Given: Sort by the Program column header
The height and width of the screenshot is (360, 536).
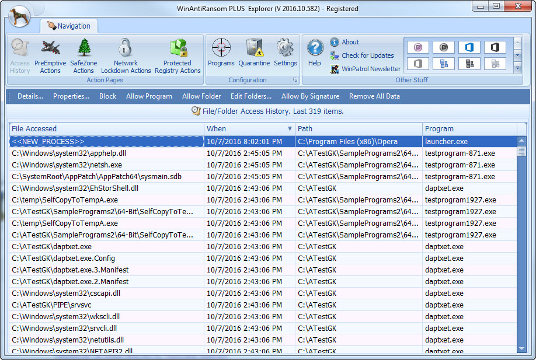Looking at the screenshot, I should tap(469, 129).
